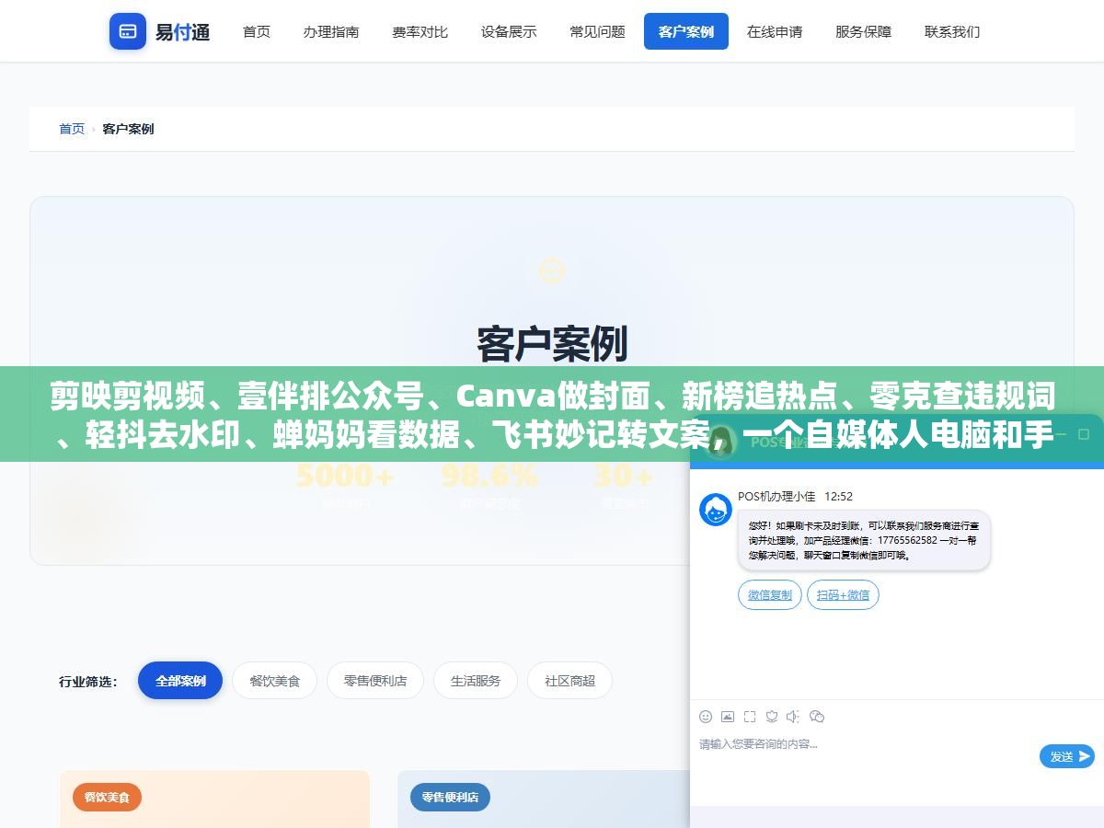Open the 首页 nav menu item
The image size is (1104, 828).
click(x=257, y=31)
